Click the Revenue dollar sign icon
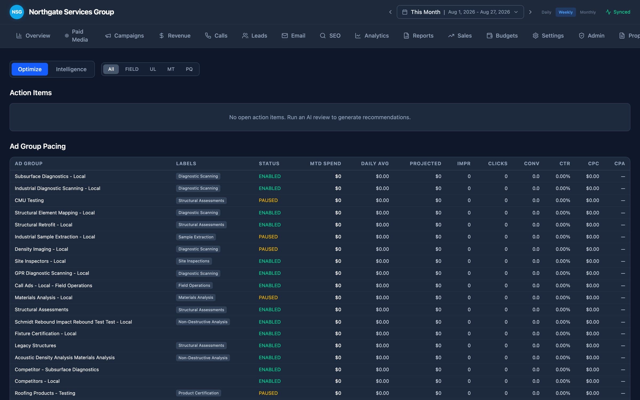 click(x=161, y=35)
